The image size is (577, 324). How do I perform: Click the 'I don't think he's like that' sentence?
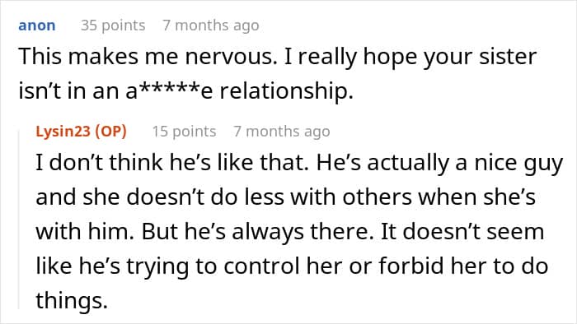171,163
